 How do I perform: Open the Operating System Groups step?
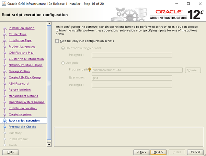[x=26, y=102]
